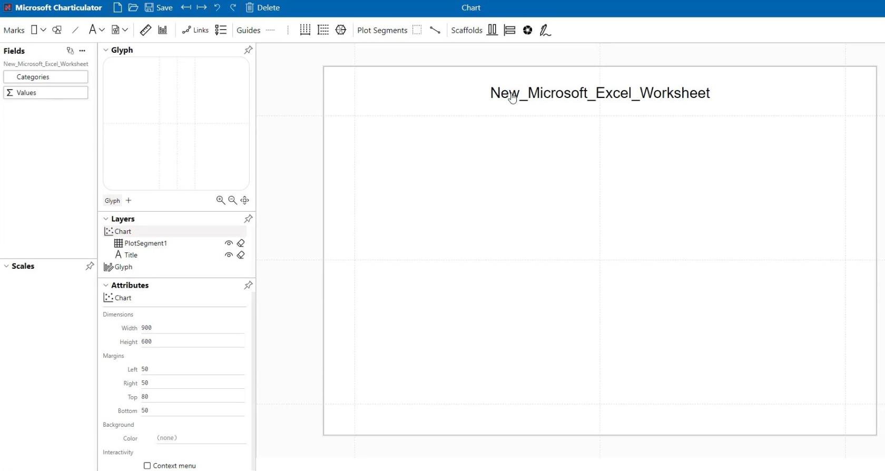Select the Glyph layer row
The height and width of the screenshot is (471, 885).
(175, 267)
